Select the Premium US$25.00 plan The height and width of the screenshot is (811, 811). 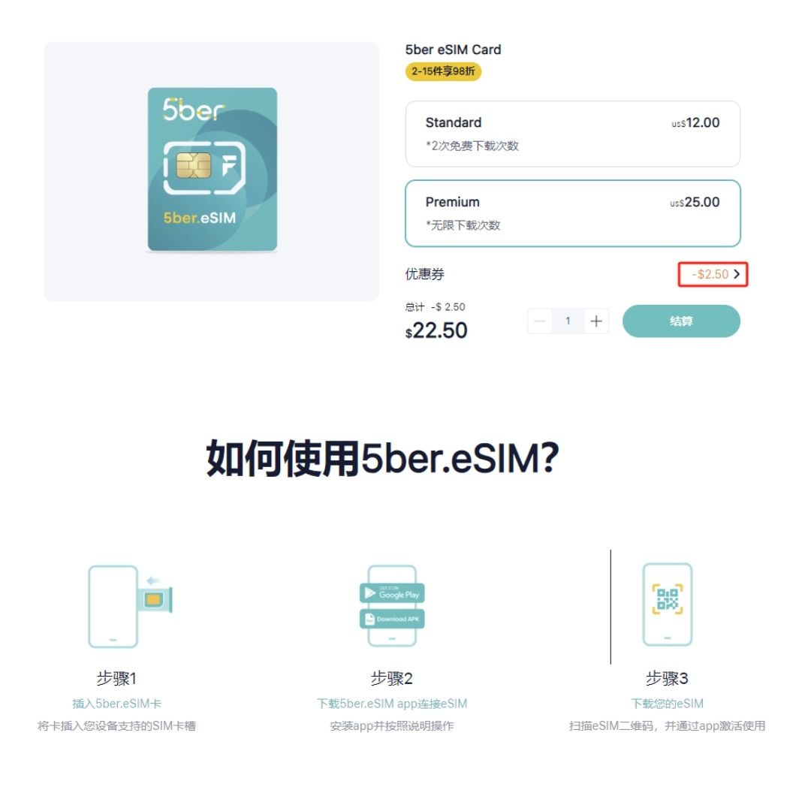(572, 213)
